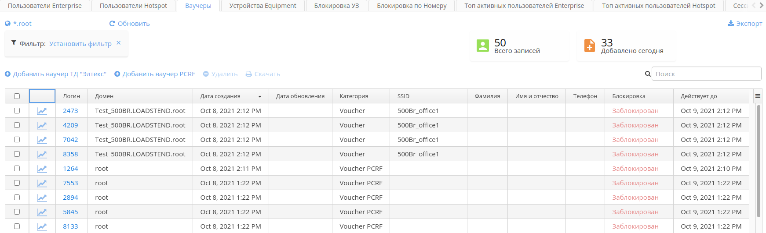Open statistics chart icon for voucher 2473
The image size is (766, 233).
click(42, 111)
